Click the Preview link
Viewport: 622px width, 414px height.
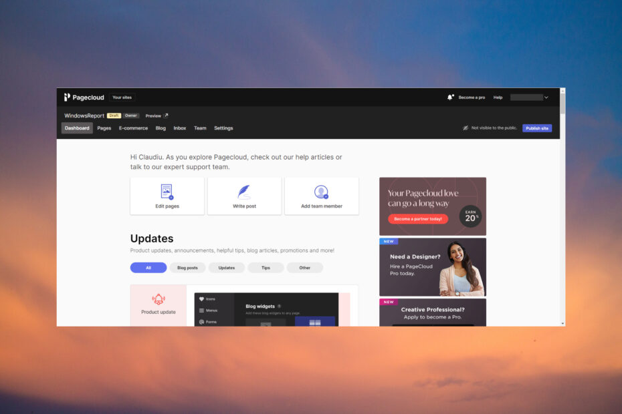click(x=153, y=116)
